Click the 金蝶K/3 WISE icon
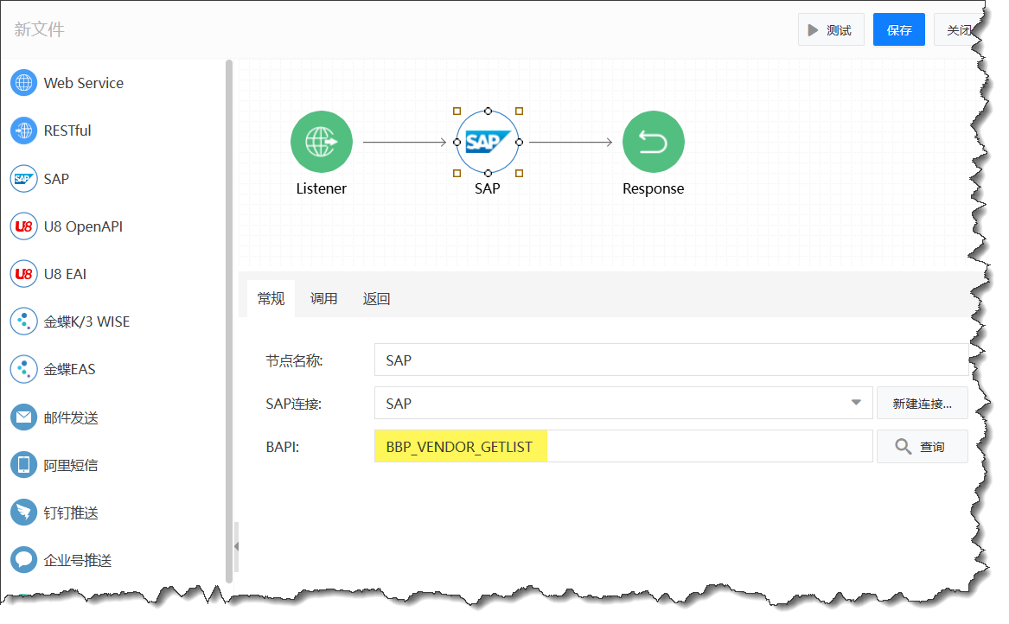The width and height of the screenshot is (1009, 624). (23, 322)
